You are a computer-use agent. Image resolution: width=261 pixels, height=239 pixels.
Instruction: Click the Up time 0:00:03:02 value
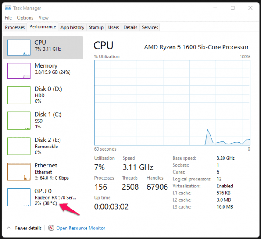tap(111, 206)
